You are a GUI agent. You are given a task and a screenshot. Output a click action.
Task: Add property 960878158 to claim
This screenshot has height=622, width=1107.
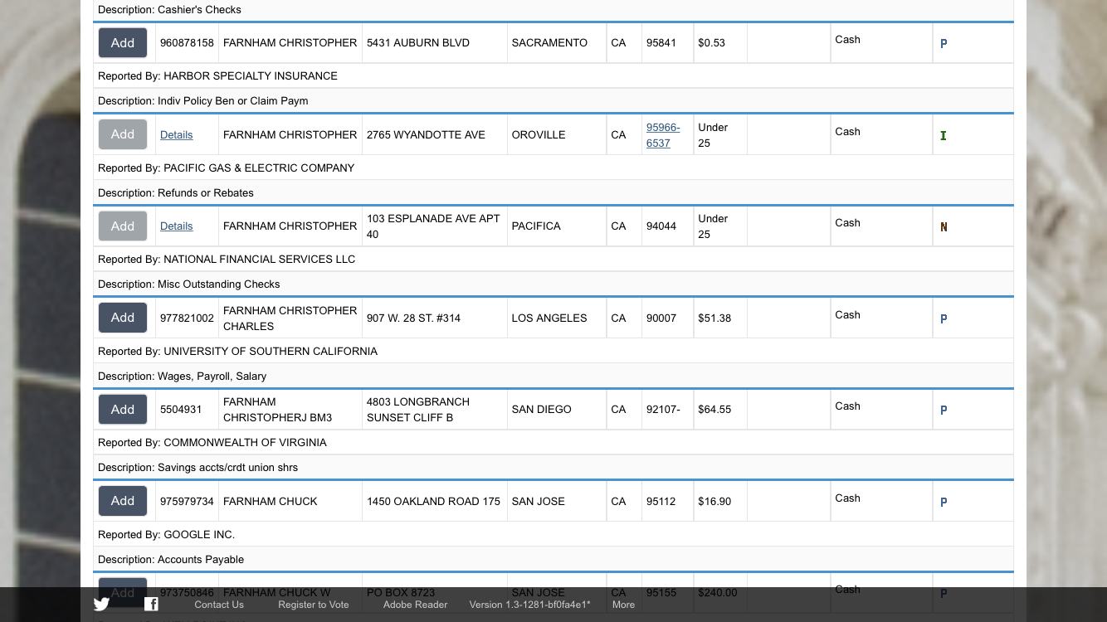pos(123,43)
